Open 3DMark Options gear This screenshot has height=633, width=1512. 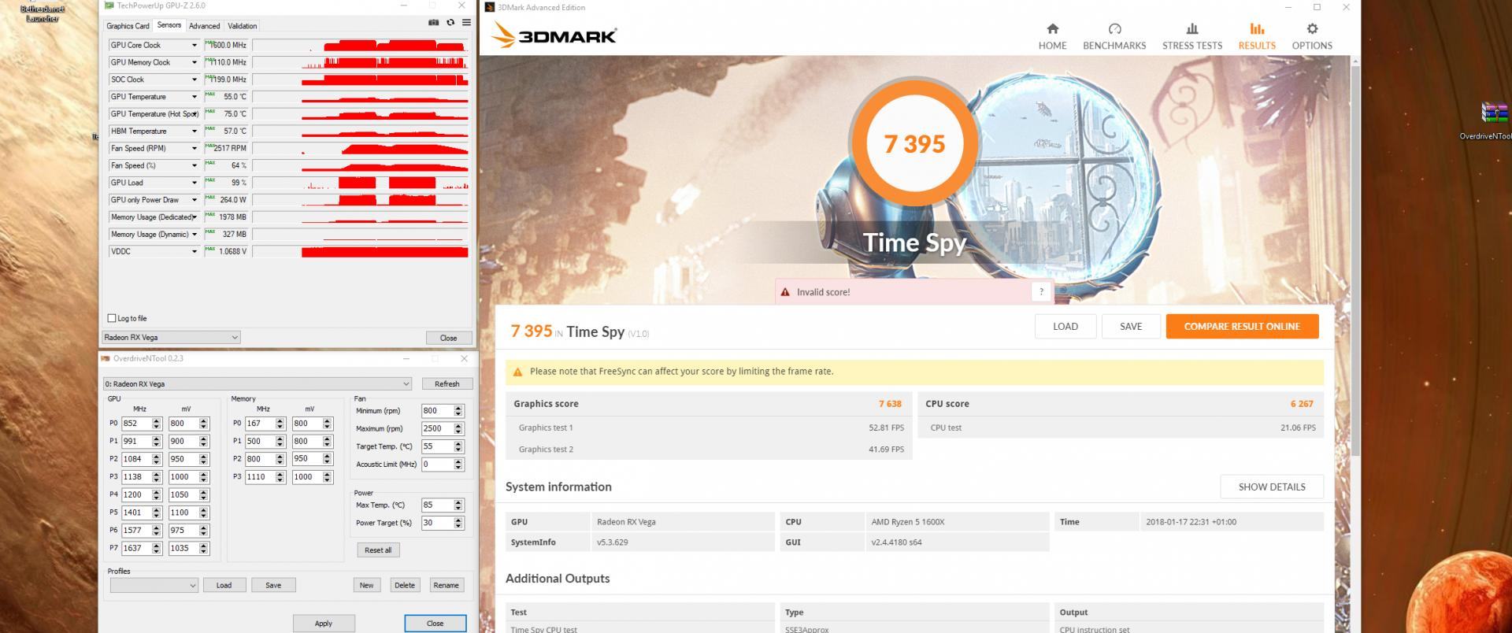pos(1312,36)
